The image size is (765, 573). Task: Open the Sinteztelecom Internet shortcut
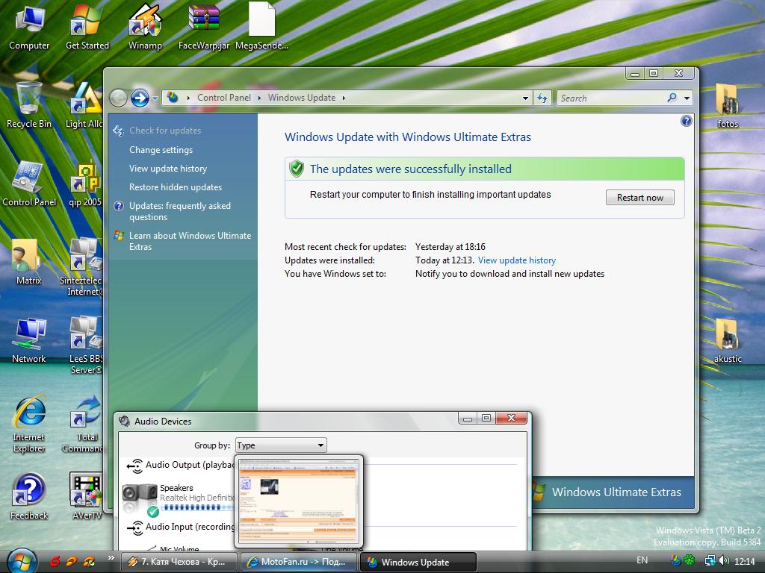82,267
